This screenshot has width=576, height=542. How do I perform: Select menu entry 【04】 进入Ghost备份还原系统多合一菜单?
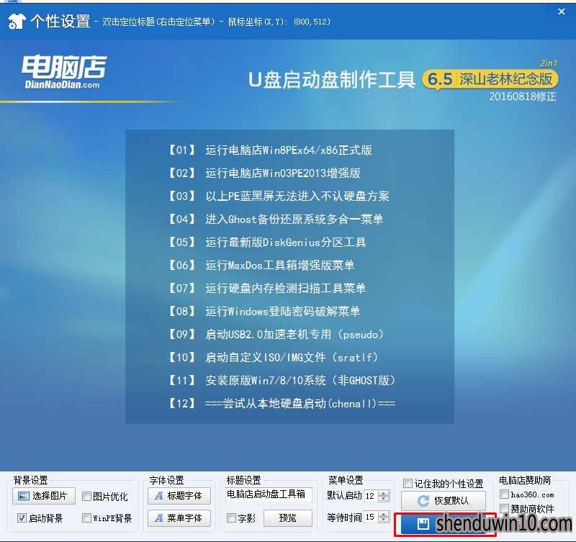[276, 220]
